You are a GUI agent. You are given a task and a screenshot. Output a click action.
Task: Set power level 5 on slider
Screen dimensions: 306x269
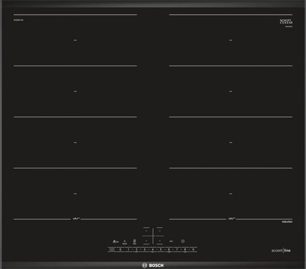tap(161, 250)
